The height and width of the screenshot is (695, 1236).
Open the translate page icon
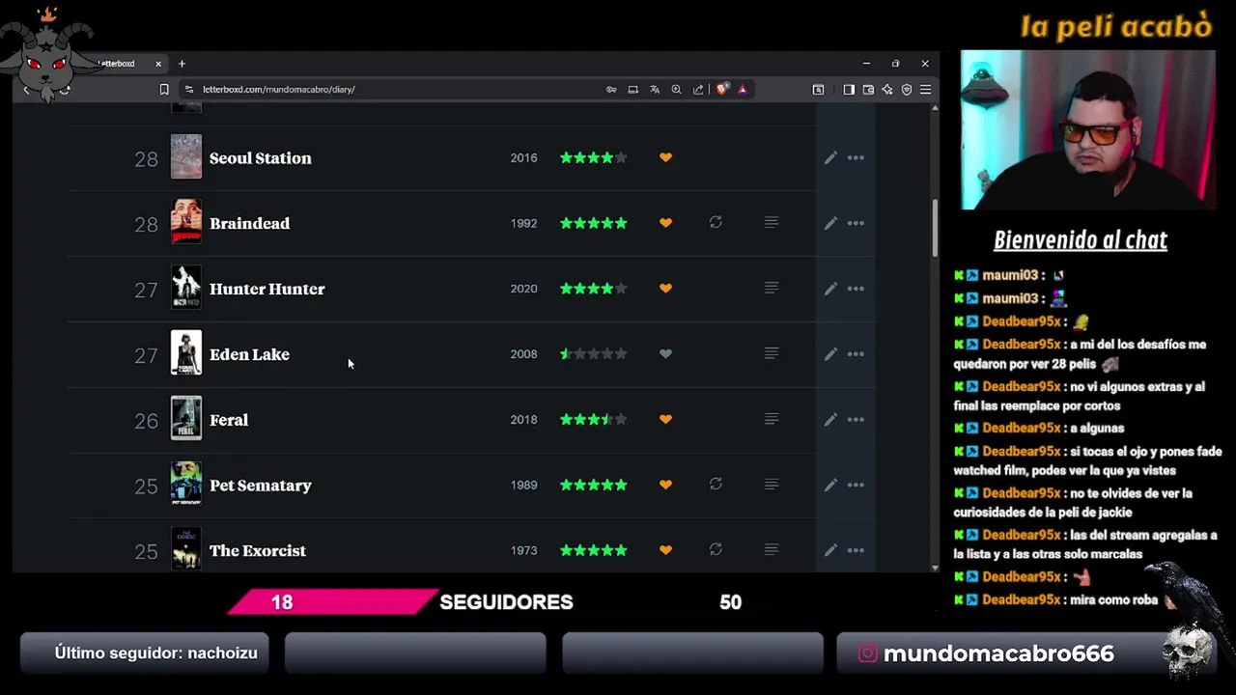655,90
